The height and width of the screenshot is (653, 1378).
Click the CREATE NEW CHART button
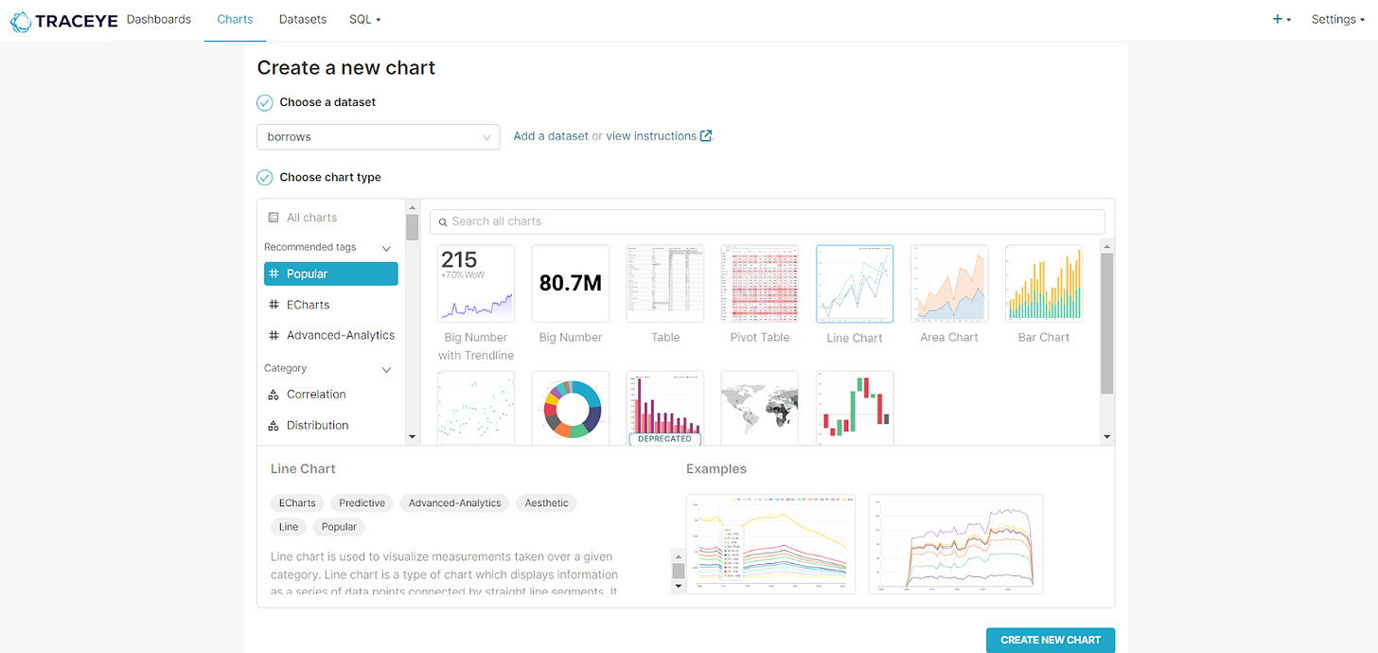pos(1051,640)
